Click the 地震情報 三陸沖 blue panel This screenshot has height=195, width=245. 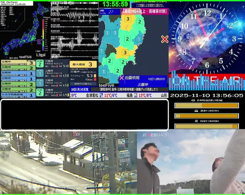(x=143, y=81)
